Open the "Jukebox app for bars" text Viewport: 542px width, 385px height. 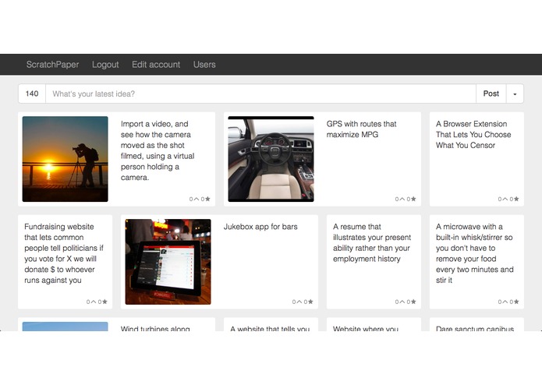click(260, 227)
